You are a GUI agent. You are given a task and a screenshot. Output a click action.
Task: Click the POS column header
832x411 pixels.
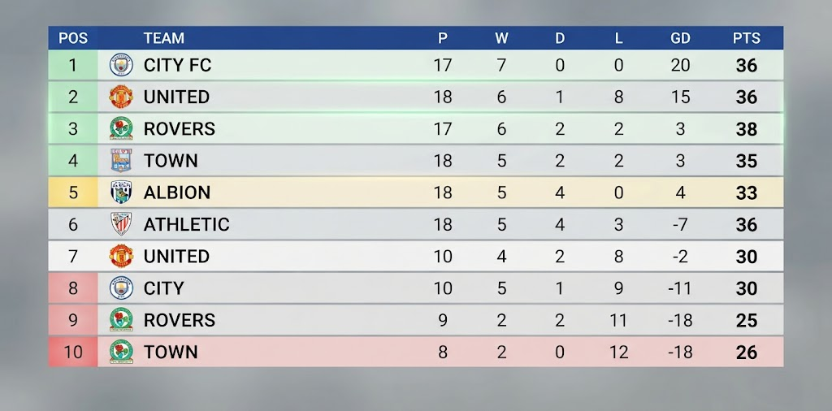pyautogui.click(x=73, y=38)
